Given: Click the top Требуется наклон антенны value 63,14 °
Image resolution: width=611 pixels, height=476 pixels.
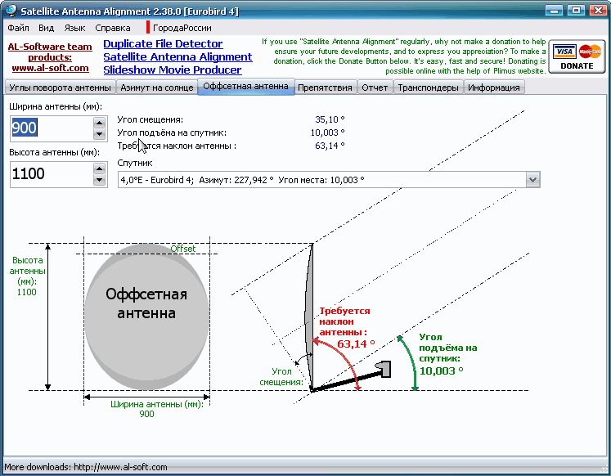Looking at the screenshot, I should 330,146.
